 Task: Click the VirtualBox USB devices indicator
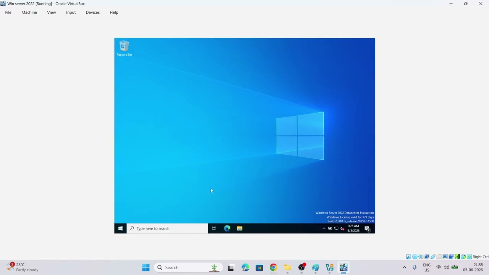(x=433, y=257)
